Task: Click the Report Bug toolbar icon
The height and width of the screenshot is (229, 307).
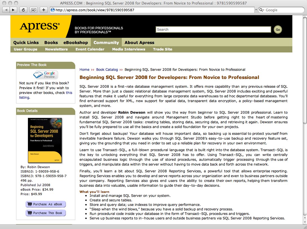Action: click(34, 10)
